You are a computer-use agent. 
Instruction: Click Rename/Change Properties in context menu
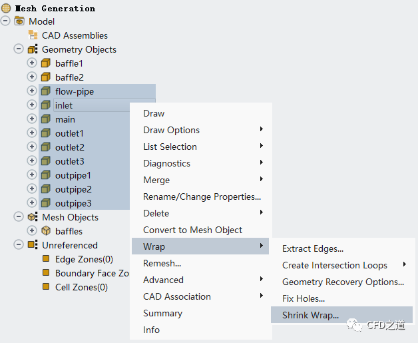(202, 196)
